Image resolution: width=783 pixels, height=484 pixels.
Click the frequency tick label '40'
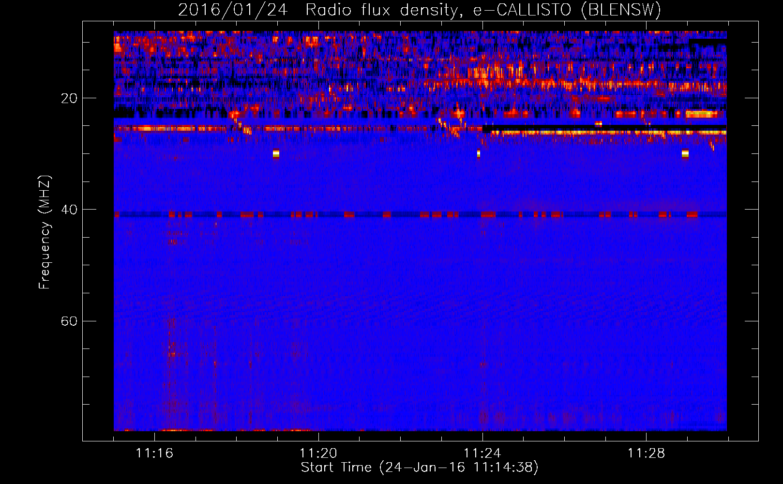point(69,210)
